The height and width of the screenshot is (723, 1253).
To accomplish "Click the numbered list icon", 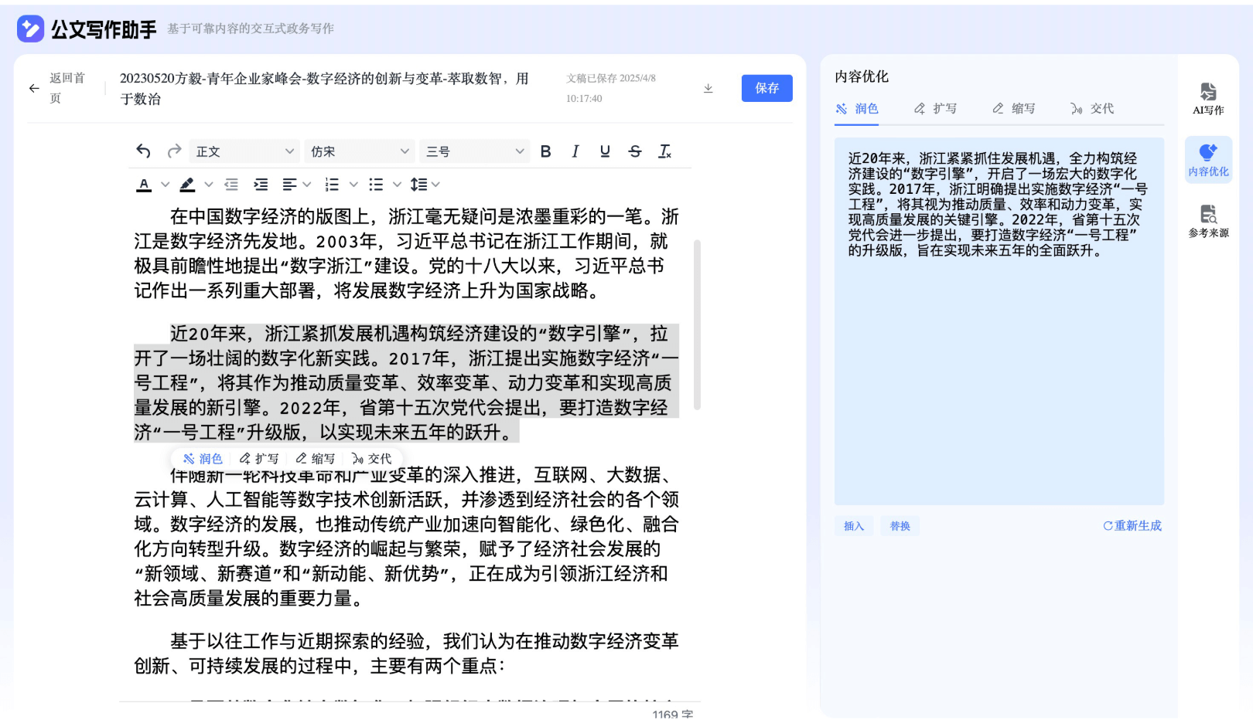I will [x=332, y=185].
